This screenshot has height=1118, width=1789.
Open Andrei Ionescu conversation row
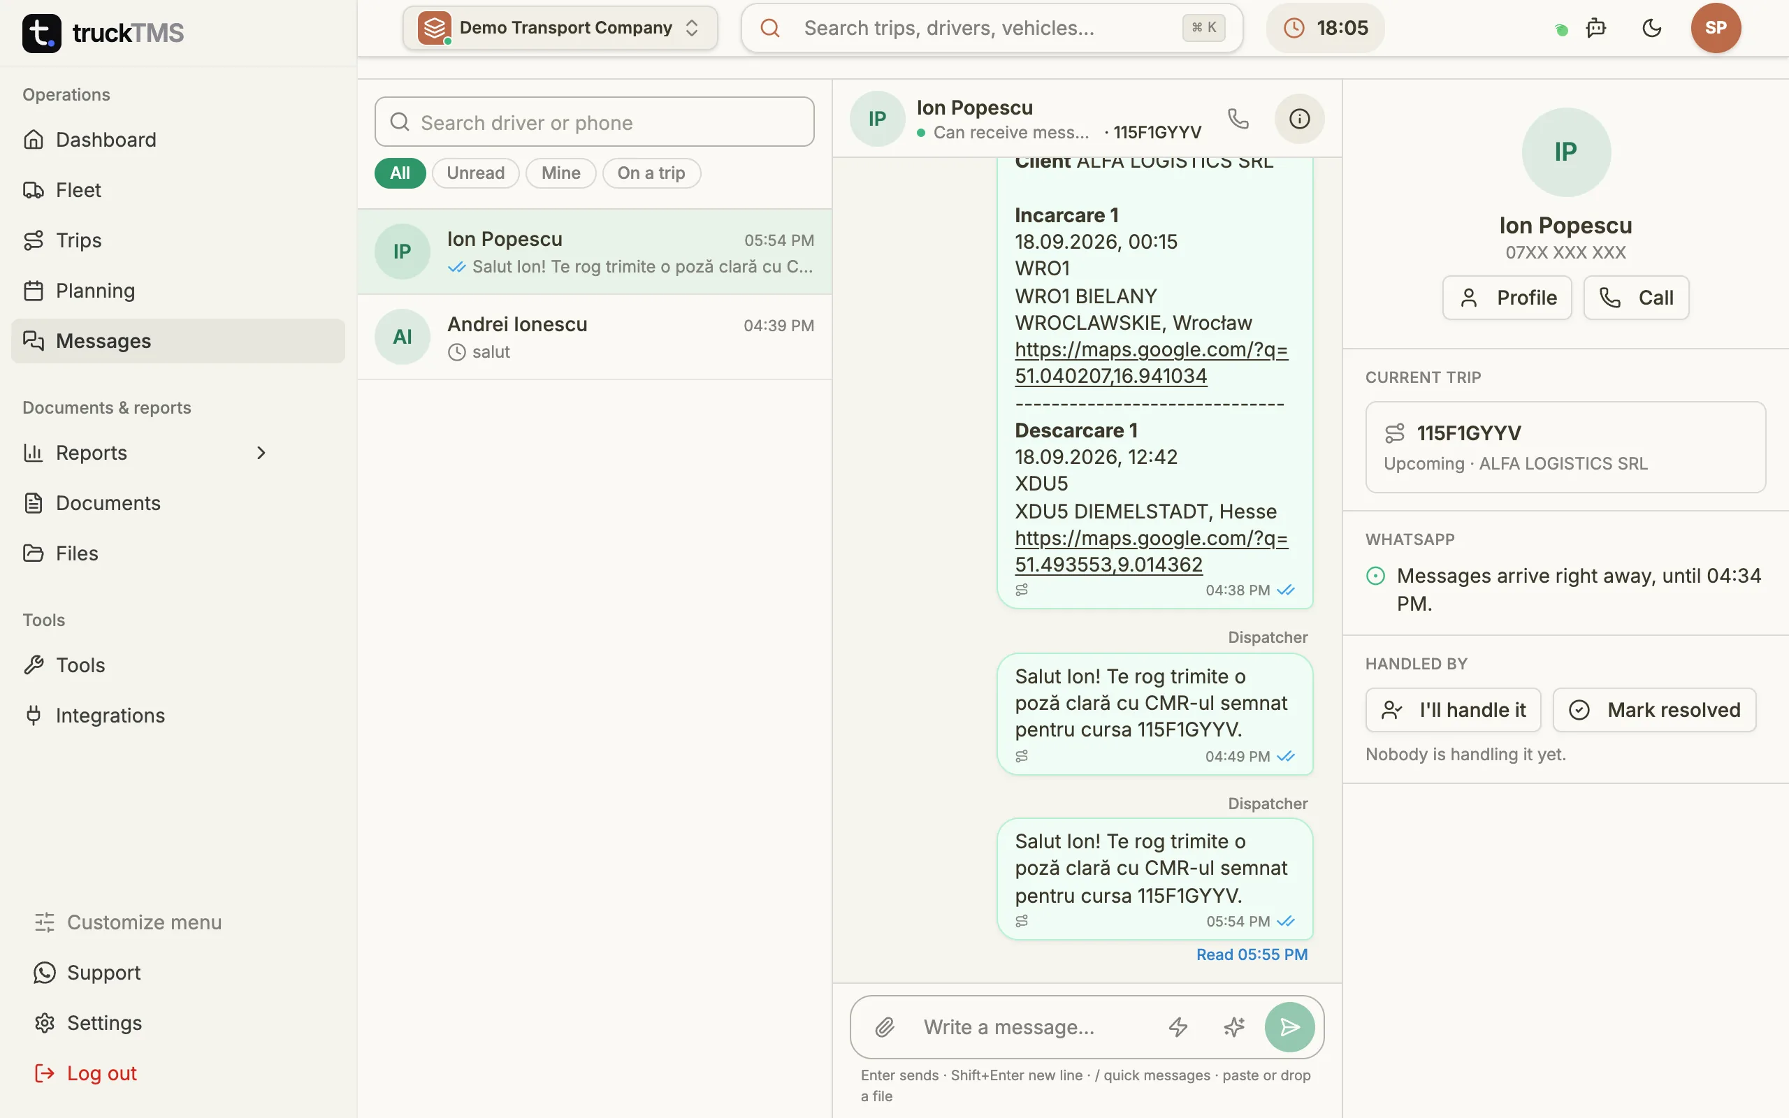(x=595, y=337)
